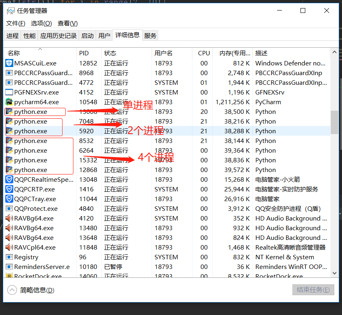Click description QQ安全防护进程 (Q盾)
This screenshot has height=315, width=342.
tap(288, 209)
